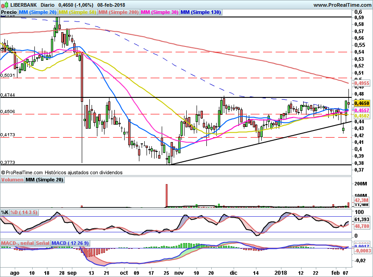Click the 0,4744 resistance level label
373x277 pixels.
click(8, 95)
